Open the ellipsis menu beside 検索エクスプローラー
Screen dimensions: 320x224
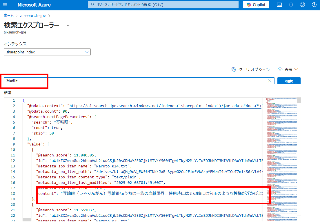click(x=68, y=25)
